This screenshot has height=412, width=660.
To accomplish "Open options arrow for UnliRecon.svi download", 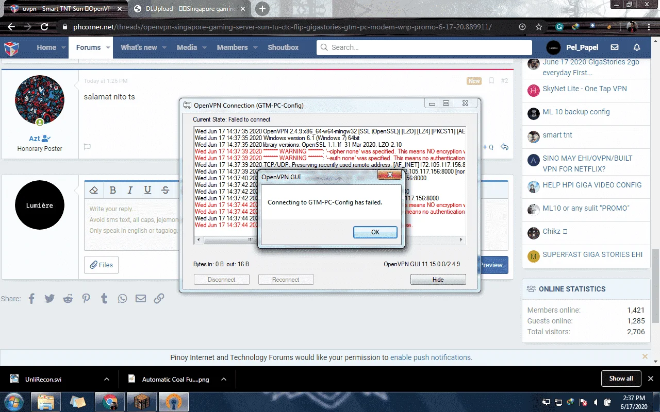I will tap(107, 379).
